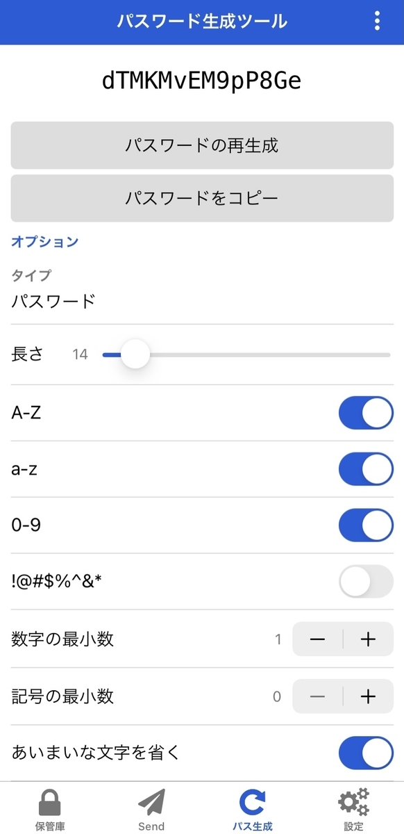Open the タイプ selector showing パスワード
The image size is (404, 834).
pyautogui.click(x=202, y=299)
